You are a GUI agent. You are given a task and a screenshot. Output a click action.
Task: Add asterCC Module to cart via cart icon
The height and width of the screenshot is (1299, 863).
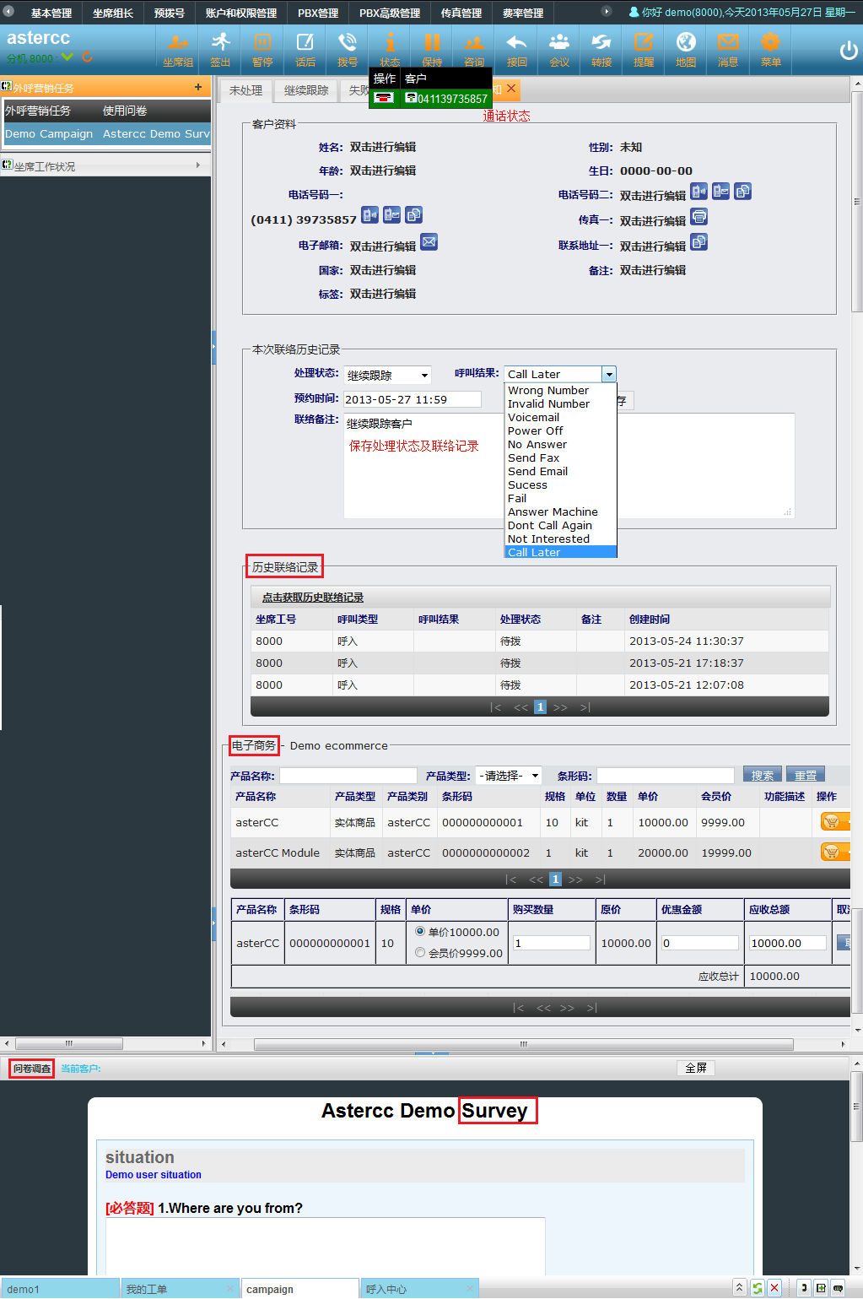832,852
